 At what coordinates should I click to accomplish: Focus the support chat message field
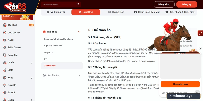click(x=175, y=93)
